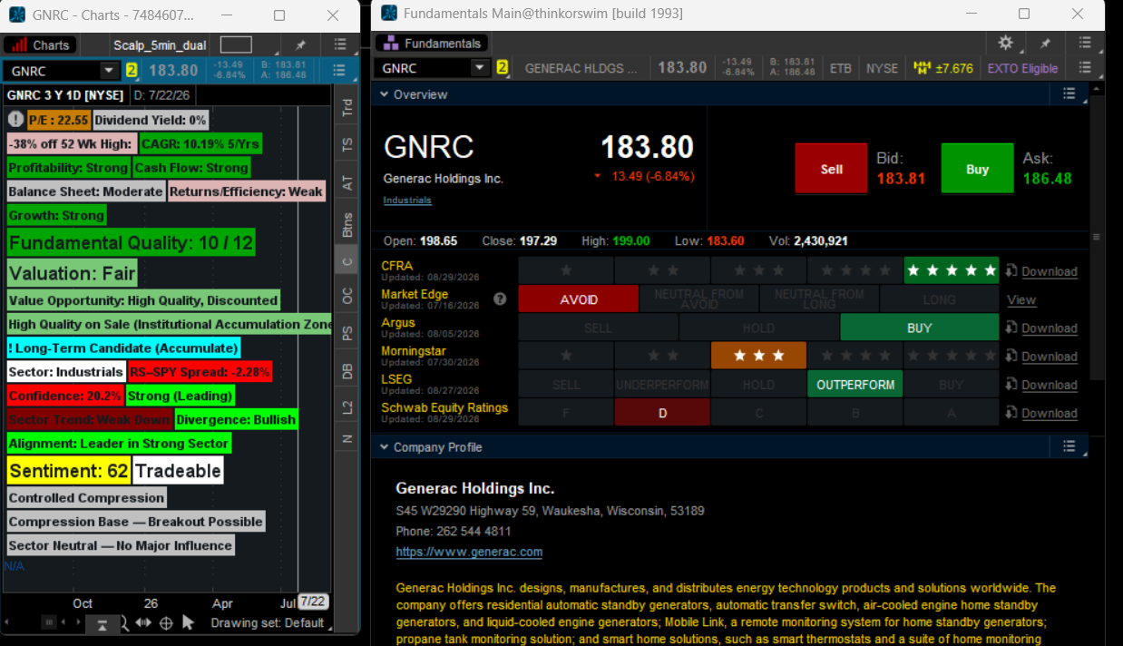
Task: Collapse the Overview section
Action: [385, 94]
